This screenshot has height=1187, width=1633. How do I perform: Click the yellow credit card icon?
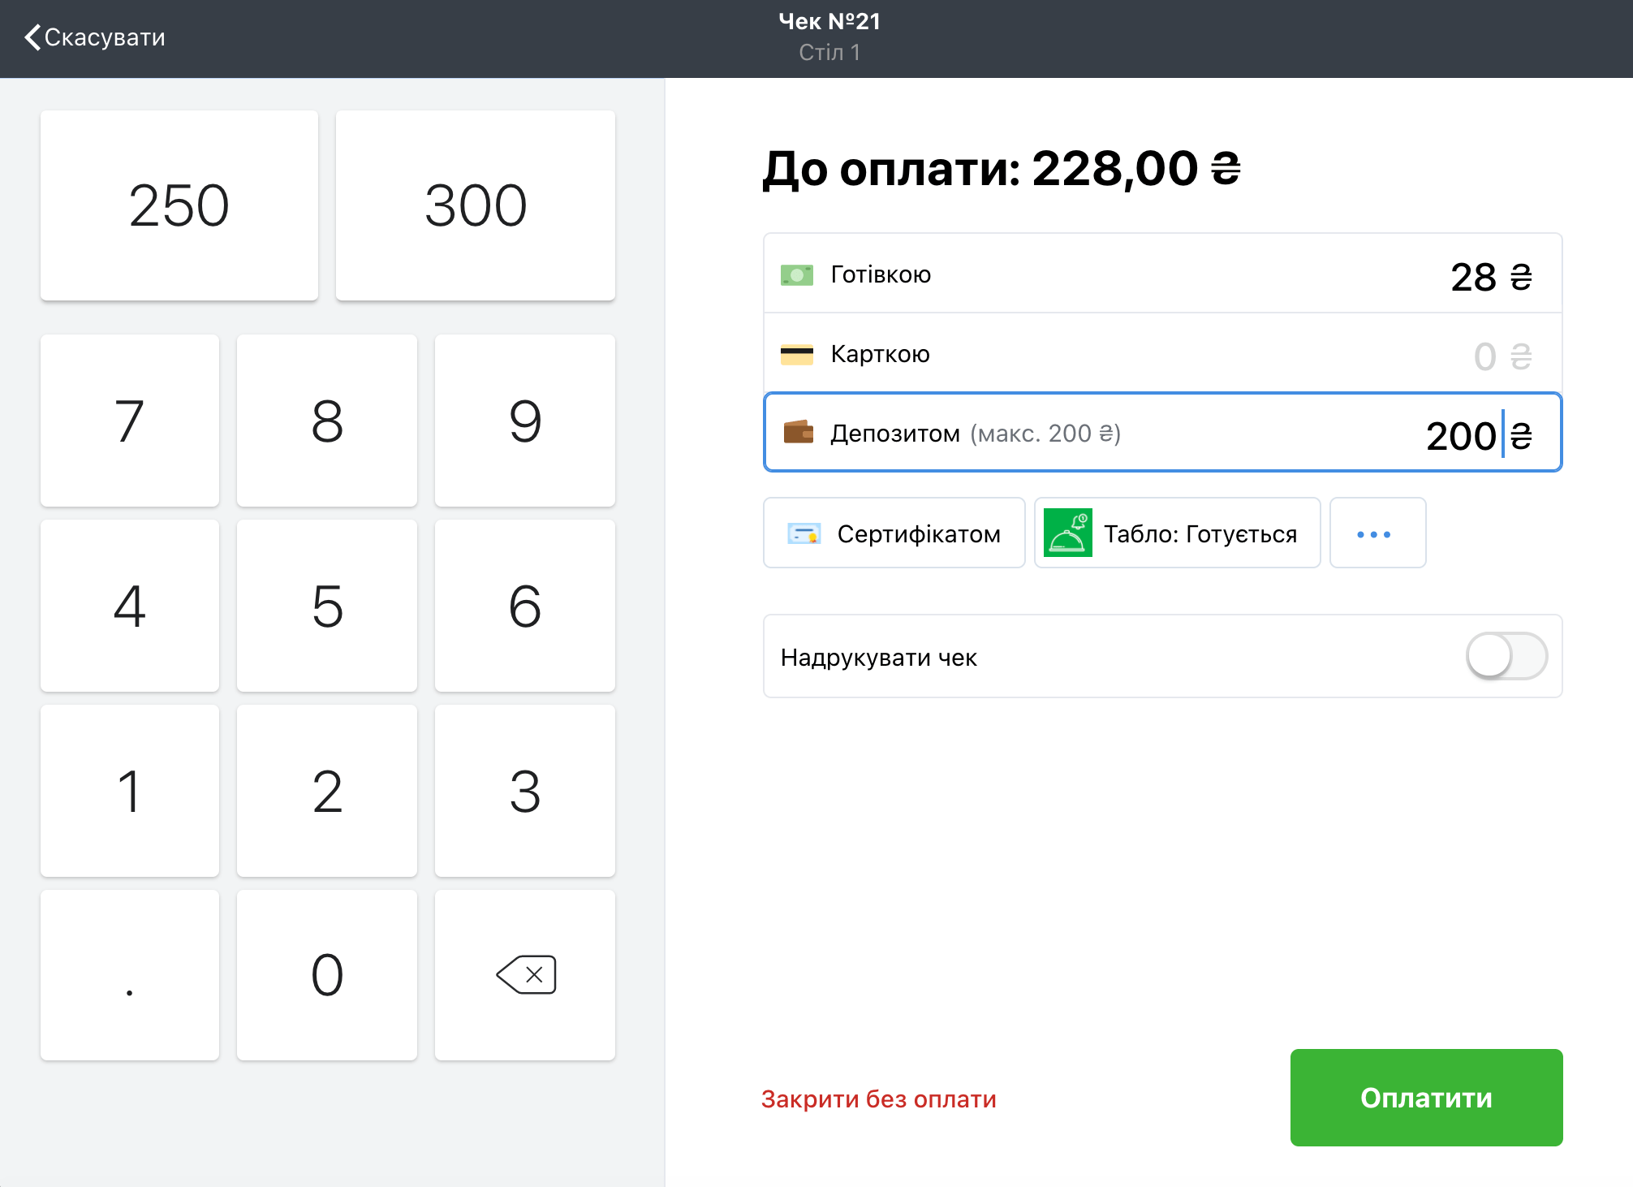(x=796, y=355)
